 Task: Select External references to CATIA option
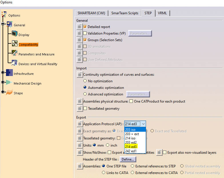(x=133, y=173)
